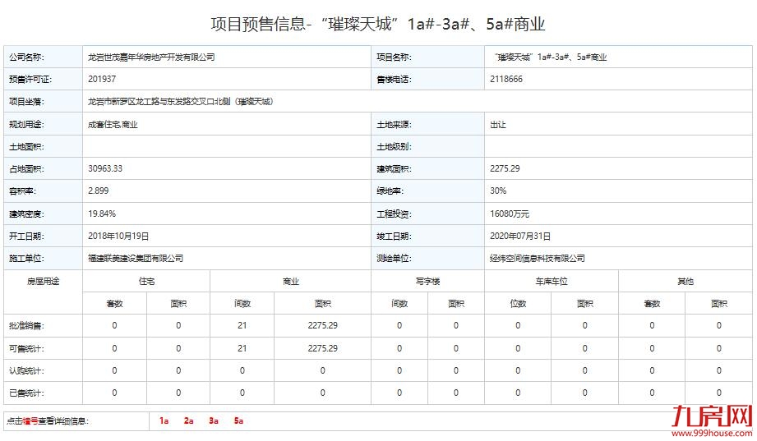Viewport: 757px width, 441px height.
Task: Click surveying unit '经纬空间信息科技有限公司'
Action: pos(538,258)
